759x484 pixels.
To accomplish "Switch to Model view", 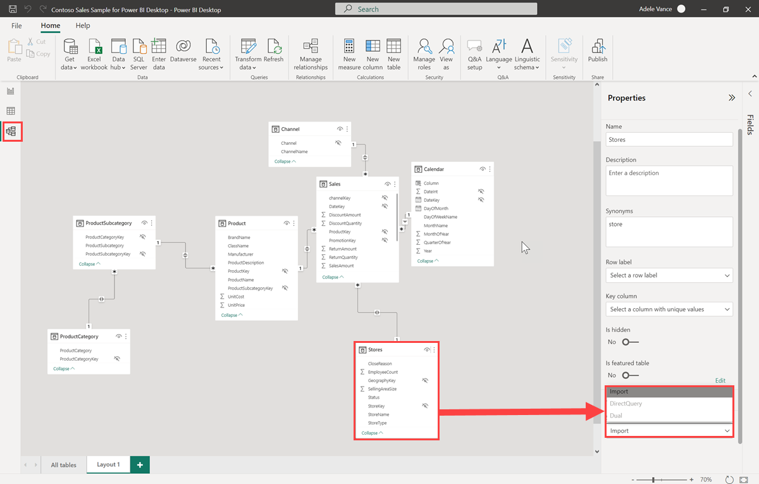I will [x=11, y=132].
